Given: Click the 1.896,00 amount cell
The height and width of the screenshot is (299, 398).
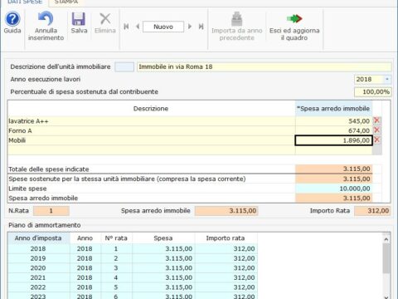Looking at the screenshot, I should tap(334, 140).
